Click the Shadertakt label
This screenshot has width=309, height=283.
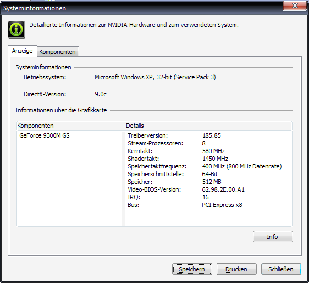144,159
